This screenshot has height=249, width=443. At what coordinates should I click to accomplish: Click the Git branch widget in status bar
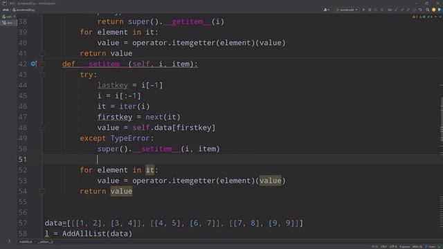pos(431,247)
